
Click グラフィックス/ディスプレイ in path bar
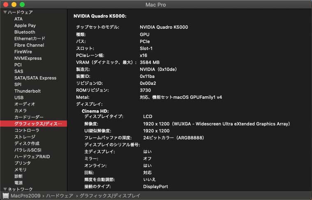[110, 196]
